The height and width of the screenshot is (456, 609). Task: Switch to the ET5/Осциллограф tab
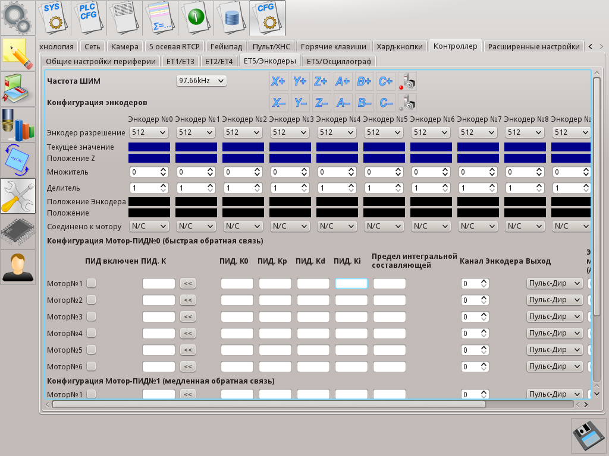[x=338, y=61]
